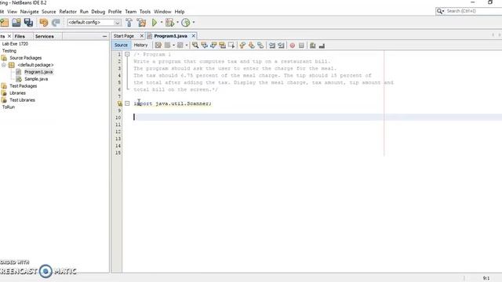The height and width of the screenshot is (282, 502).
Task: Open the Run menu
Action: coord(84,12)
